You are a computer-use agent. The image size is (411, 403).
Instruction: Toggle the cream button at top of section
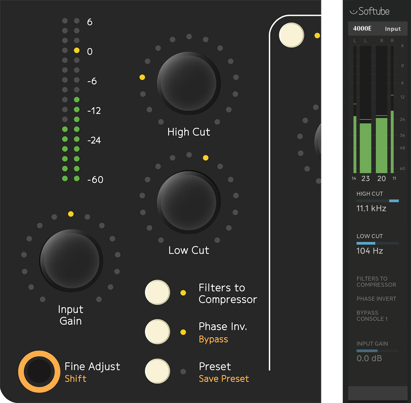[291, 35]
